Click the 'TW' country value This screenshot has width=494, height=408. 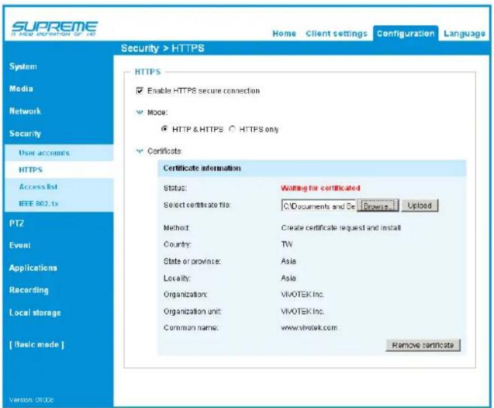[x=287, y=244]
